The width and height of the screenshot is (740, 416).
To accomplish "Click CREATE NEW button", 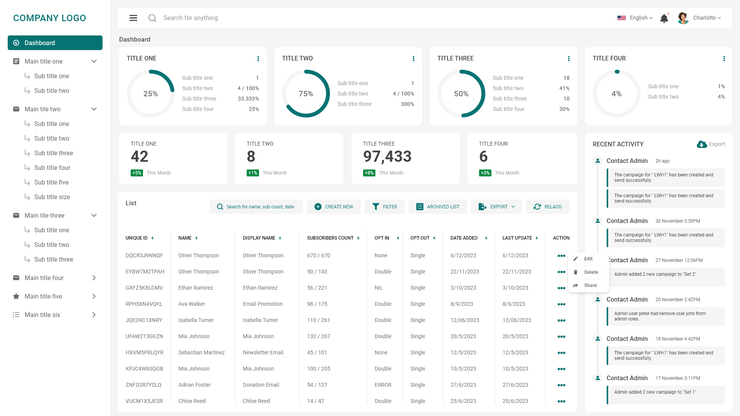I will [x=334, y=207].
